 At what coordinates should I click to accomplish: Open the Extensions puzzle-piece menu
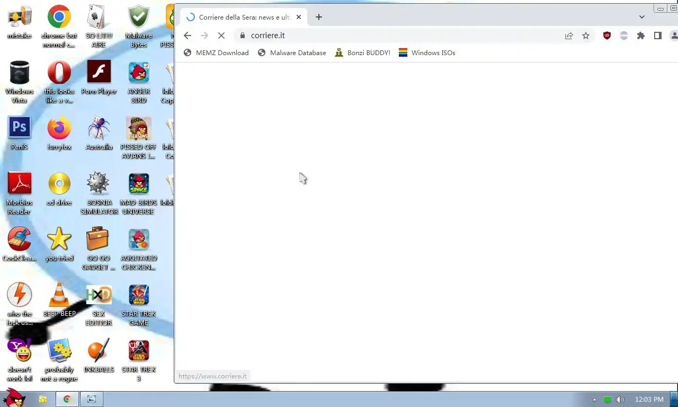[641, 36]
